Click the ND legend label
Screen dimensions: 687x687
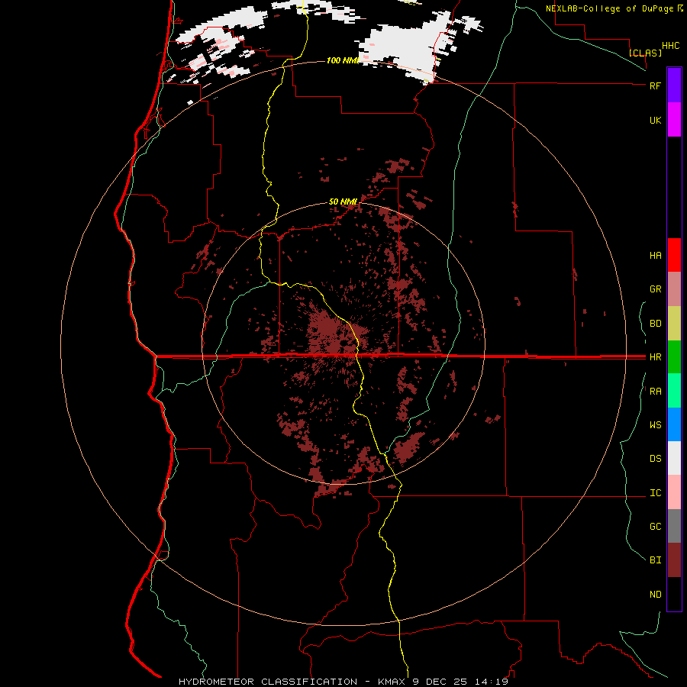coord(655,595)
